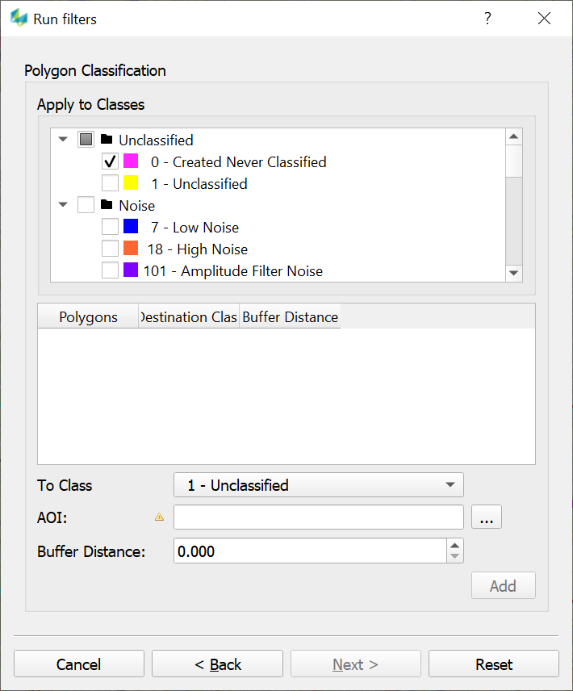
Task: Click the blue Low Noise color swatch
Action: pyautogui.click(x=131, y=227)
